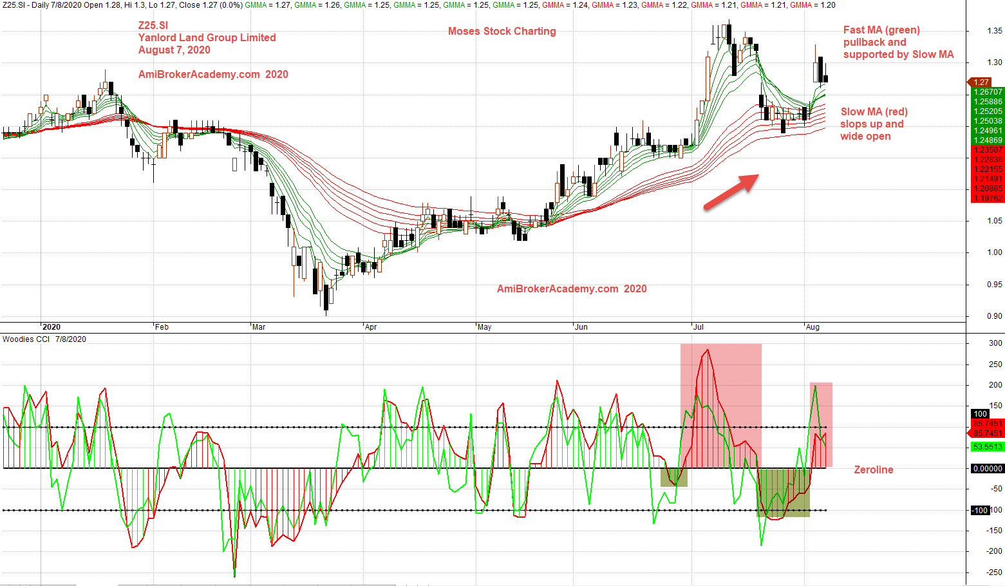Screen dimensions: 1005x586
Task: Click the May marker on time axis
Action: (x=485, y=327)
